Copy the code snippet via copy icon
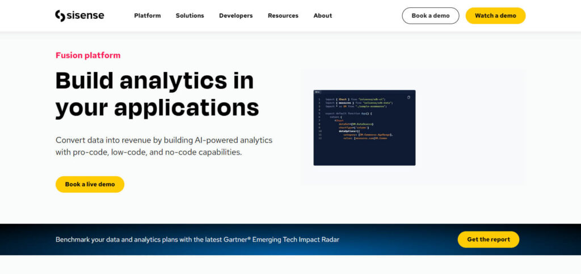 [x=409, y=97]
